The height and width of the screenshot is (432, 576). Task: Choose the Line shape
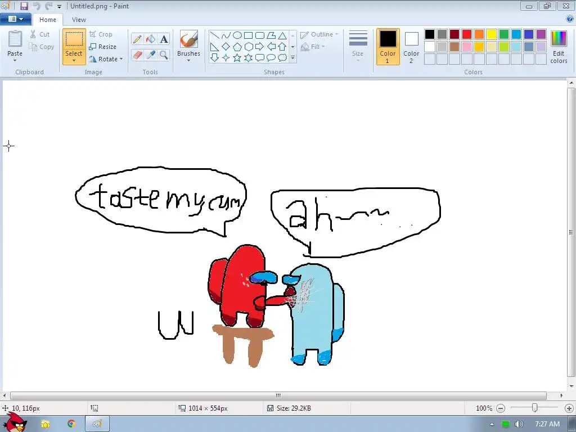214,35
